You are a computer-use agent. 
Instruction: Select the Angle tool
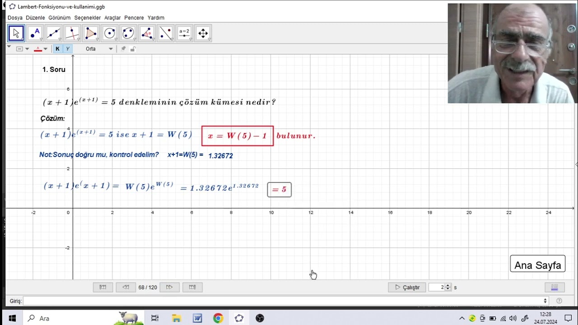coord(147,33)
